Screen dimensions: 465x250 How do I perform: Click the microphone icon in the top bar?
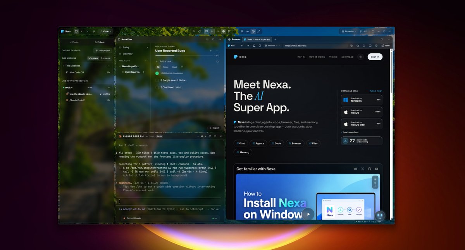pos(242,31)
